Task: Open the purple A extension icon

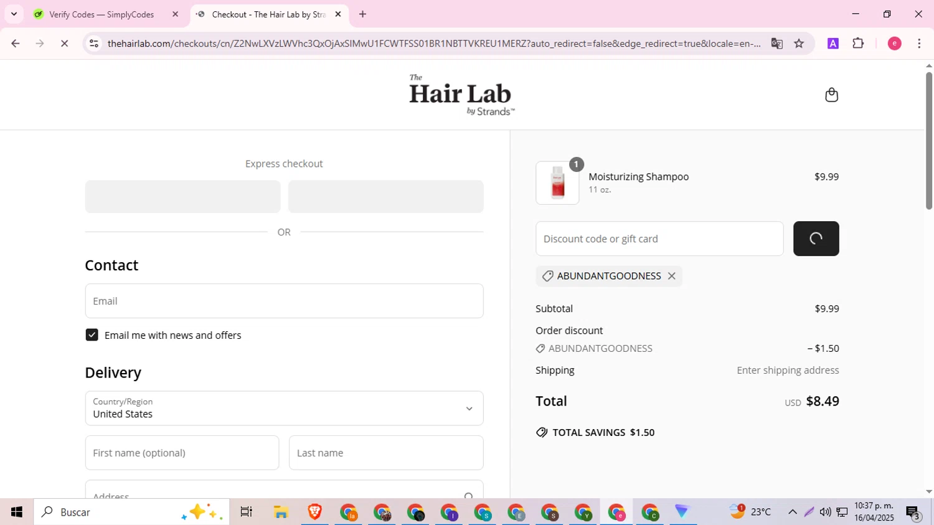Action: (833, 44)
